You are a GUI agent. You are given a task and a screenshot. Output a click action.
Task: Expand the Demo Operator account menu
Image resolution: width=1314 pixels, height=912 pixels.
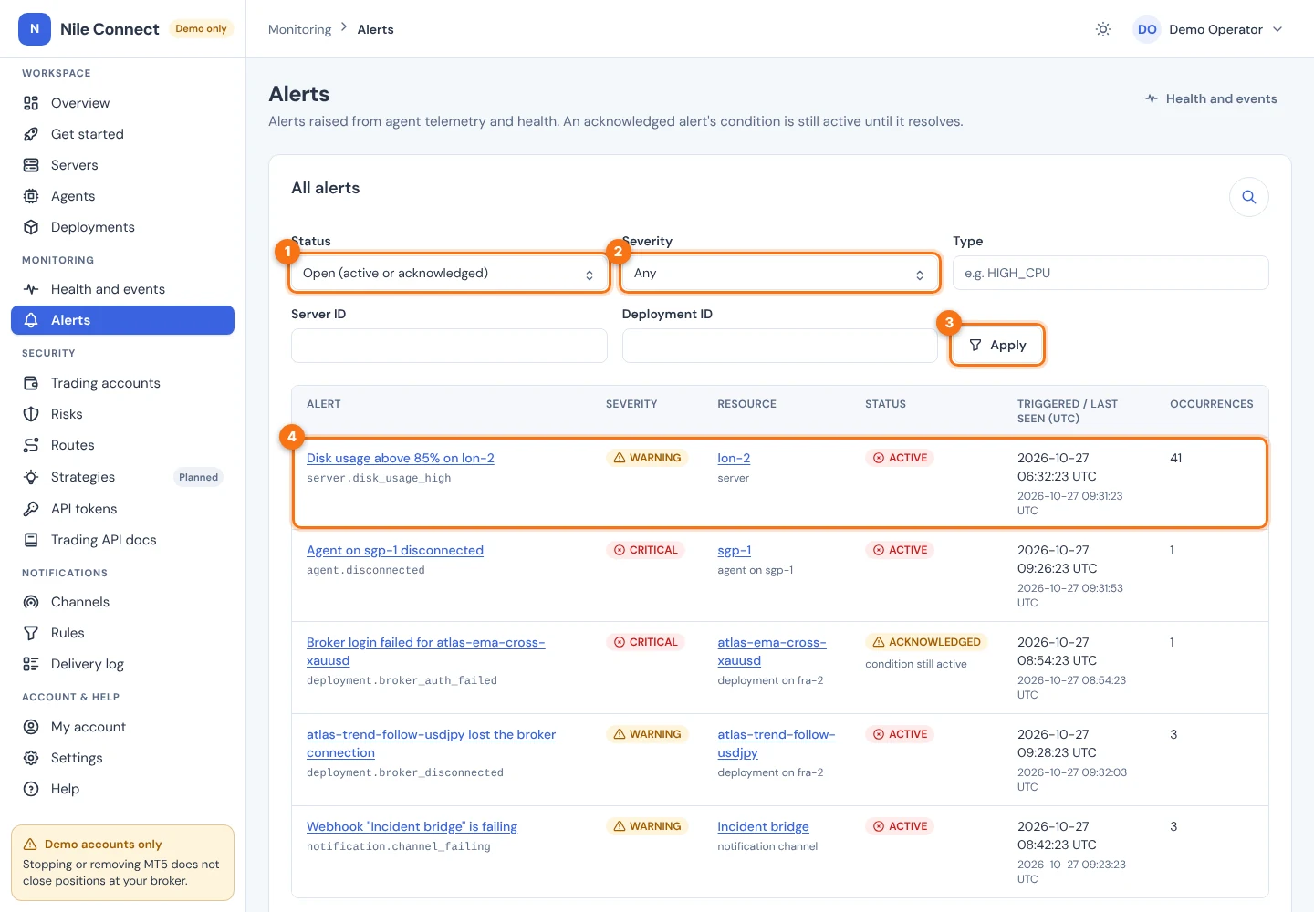[1208, 29]
